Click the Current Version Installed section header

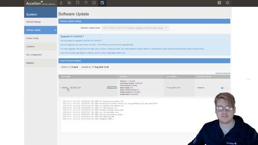[144, 61]
